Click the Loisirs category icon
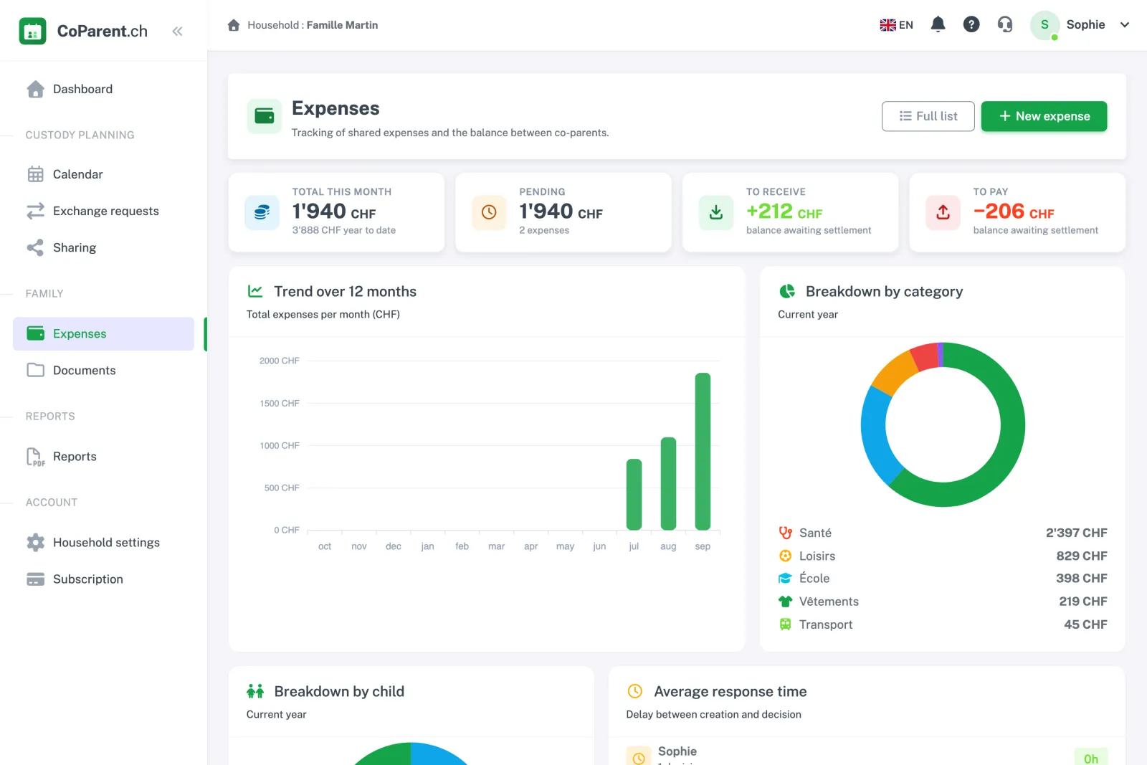The height and width of the screenshot is (765, 1147). [785, 556]
